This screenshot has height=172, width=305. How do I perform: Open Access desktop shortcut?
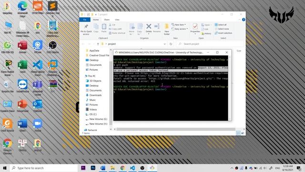pos(22,47)
